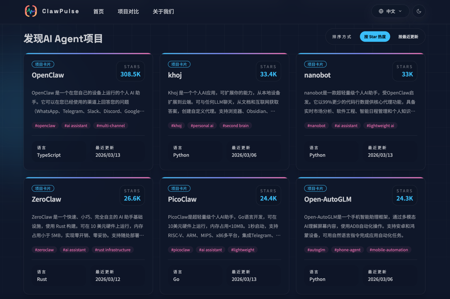Image resolution: width=450 pixels, height=299 pixels.
Task: Click the globe icon in language selector
Action: pos(381,11)
